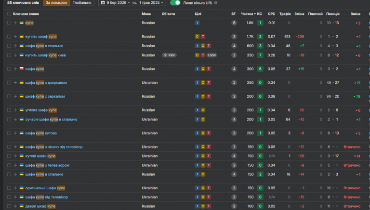Open the '9 бер 2026' date dropdown
The height and width of the screenshot is (210, 370).
(118, 3)
